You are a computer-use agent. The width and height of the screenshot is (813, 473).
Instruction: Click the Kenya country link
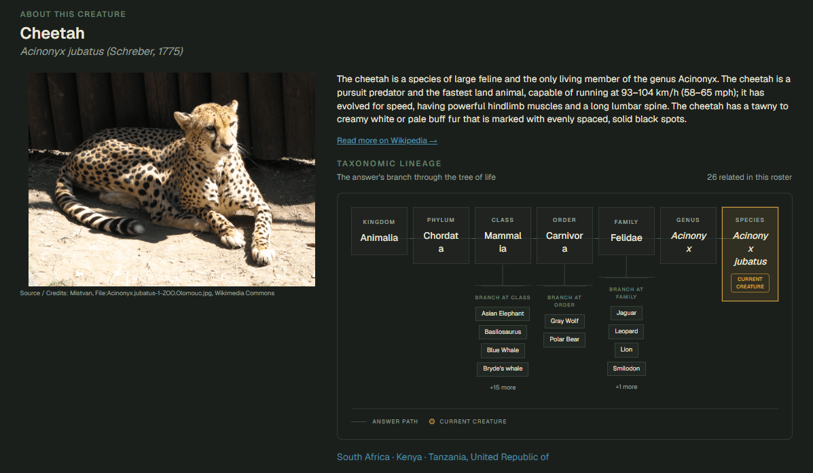(x=409, y=457)
